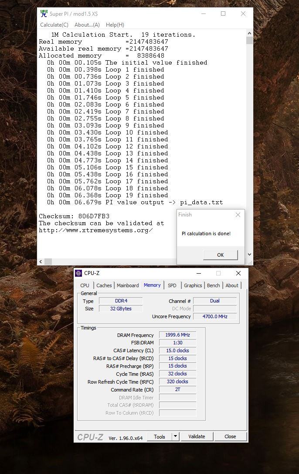Viewport: 299px width, 474px height.
Task: Click the 'PI value output -> pi_data.txt' line
Action: pos(135,202)
